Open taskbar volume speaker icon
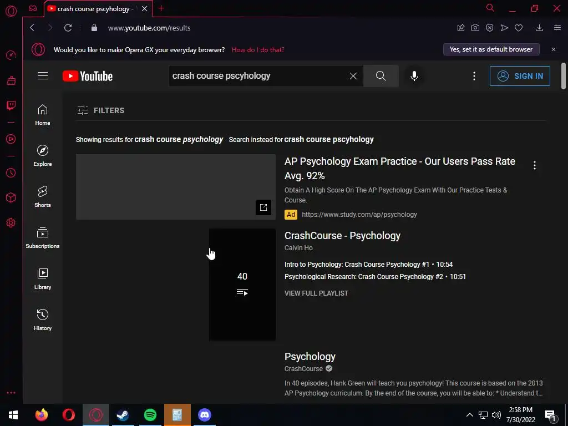The width and height of the screenshot is (568, 426). point(496,415)
